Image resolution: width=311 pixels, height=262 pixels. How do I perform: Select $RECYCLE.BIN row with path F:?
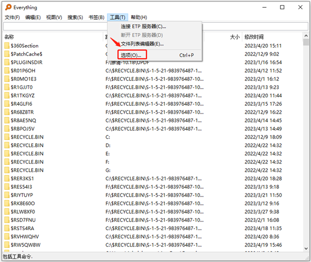[153, 162]
